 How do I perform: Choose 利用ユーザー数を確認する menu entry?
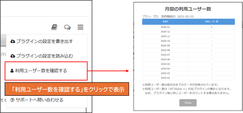[46, 71]
